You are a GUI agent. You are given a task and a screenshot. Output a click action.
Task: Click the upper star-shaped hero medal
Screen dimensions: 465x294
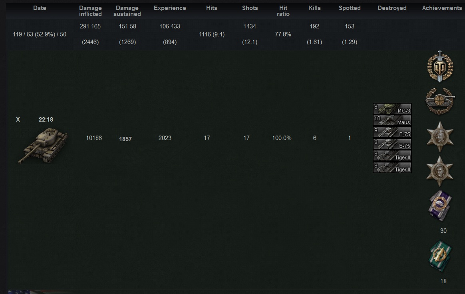(x=439, y=136)
